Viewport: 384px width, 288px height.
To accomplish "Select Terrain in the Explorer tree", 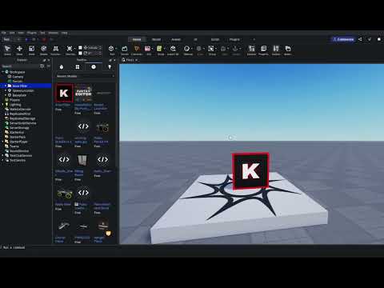I will tap(18, 82).
